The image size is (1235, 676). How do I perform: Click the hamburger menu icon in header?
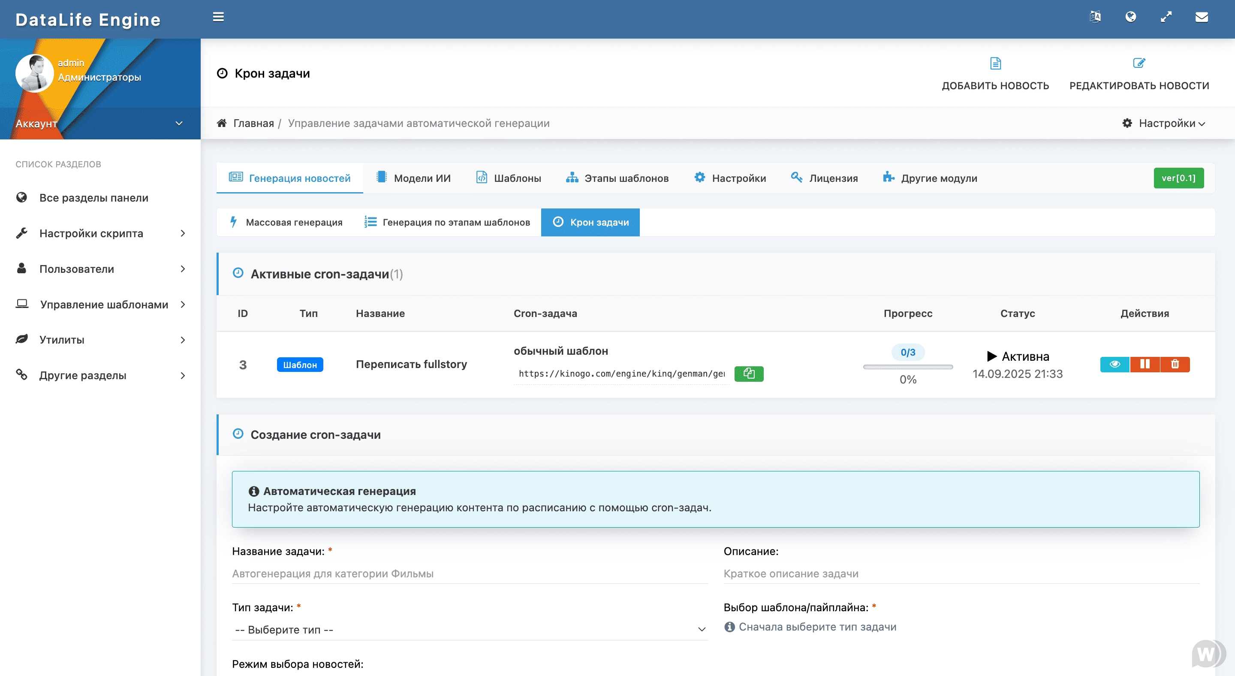tap(218, 17)
